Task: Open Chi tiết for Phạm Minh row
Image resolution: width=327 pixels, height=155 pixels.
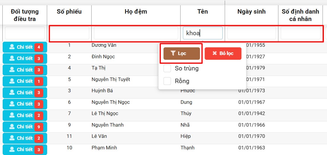Action: [25, 149]
